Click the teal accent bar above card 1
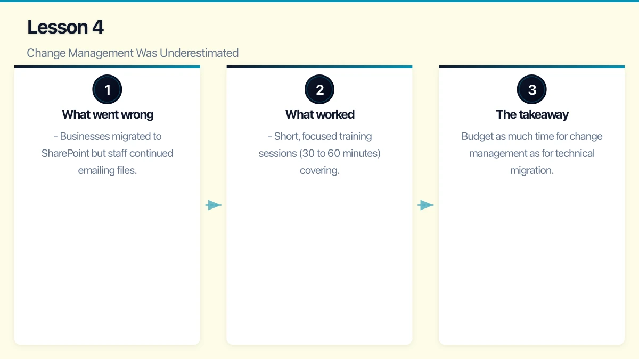 point(107,66)
